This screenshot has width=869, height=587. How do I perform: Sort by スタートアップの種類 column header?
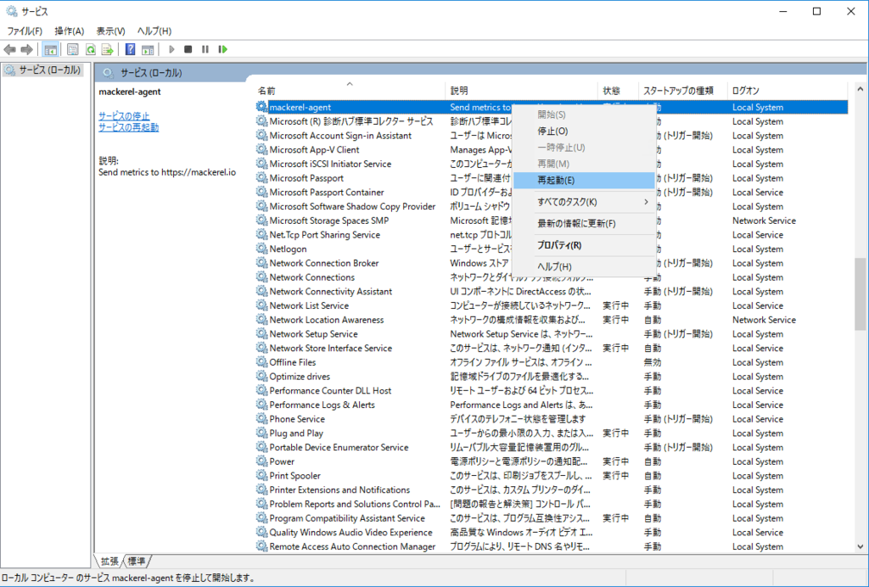(683, 91)
